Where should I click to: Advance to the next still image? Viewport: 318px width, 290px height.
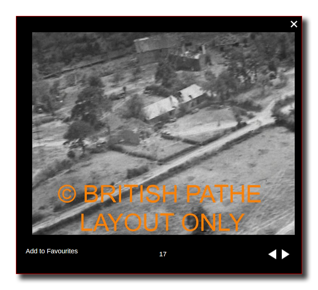285,254
